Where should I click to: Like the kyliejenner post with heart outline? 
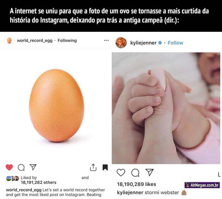pos(121,173)
